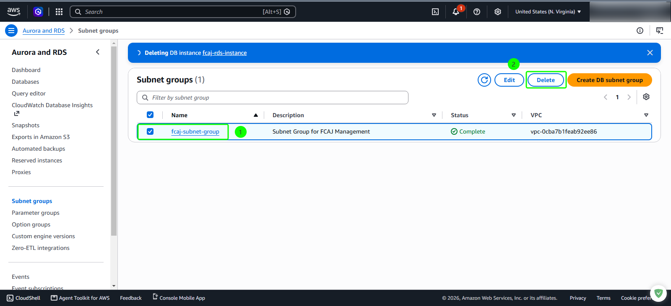Dismiss the Deleting DB instance banner
This screenshot has width=671, height=306.
[x=650, y=53]
